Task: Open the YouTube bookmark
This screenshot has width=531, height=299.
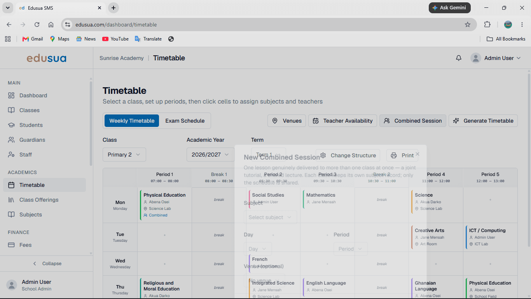Action: coord(115,39)
